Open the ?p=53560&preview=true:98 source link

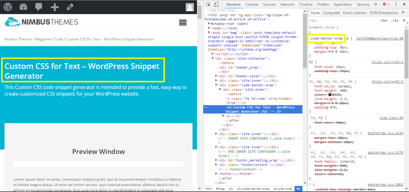[x=379, y=39]
